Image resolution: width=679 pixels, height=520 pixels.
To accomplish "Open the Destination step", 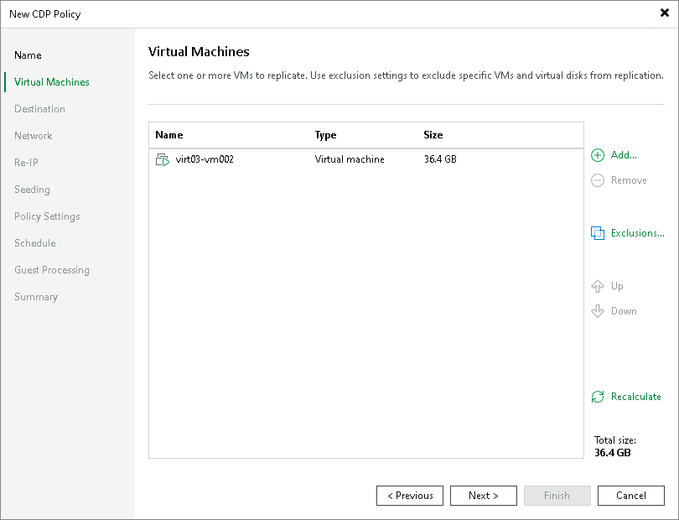I will [39, 109].
